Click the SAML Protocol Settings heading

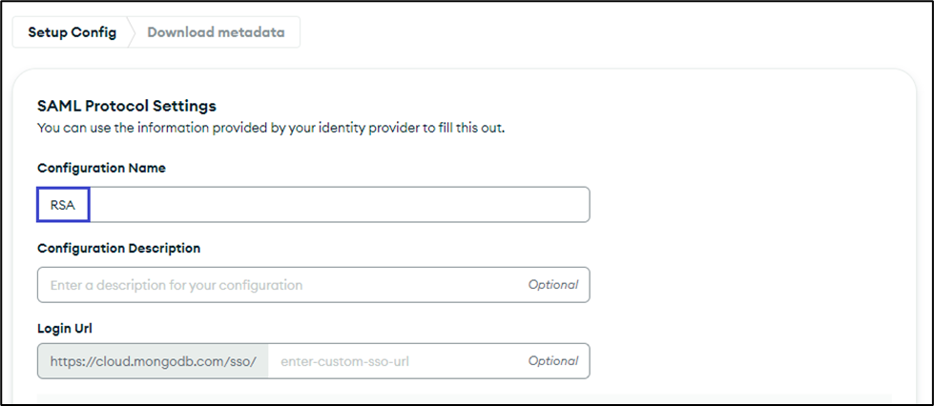click(126, 106)
